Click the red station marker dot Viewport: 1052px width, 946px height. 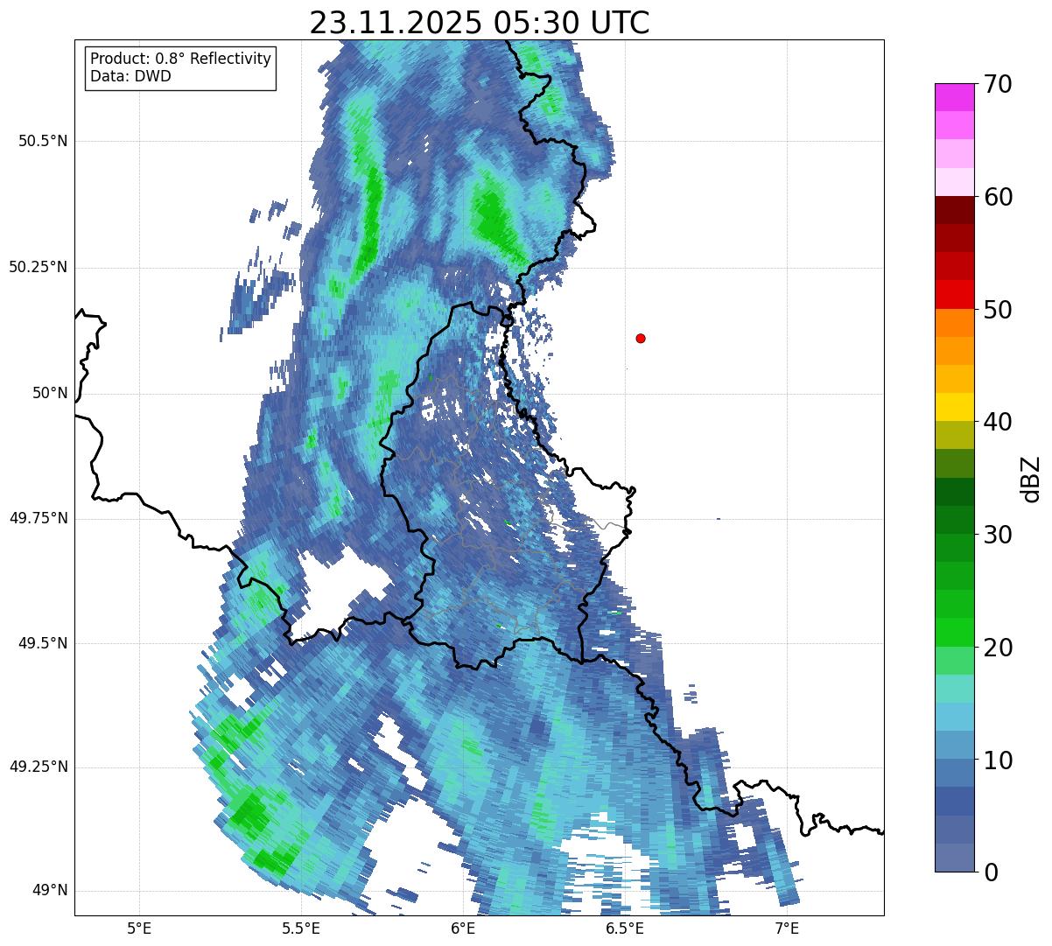pos(641,338)
